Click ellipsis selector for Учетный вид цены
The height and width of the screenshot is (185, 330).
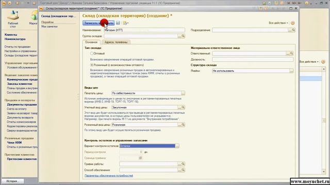pyautogui.click(x=179, y=107)
